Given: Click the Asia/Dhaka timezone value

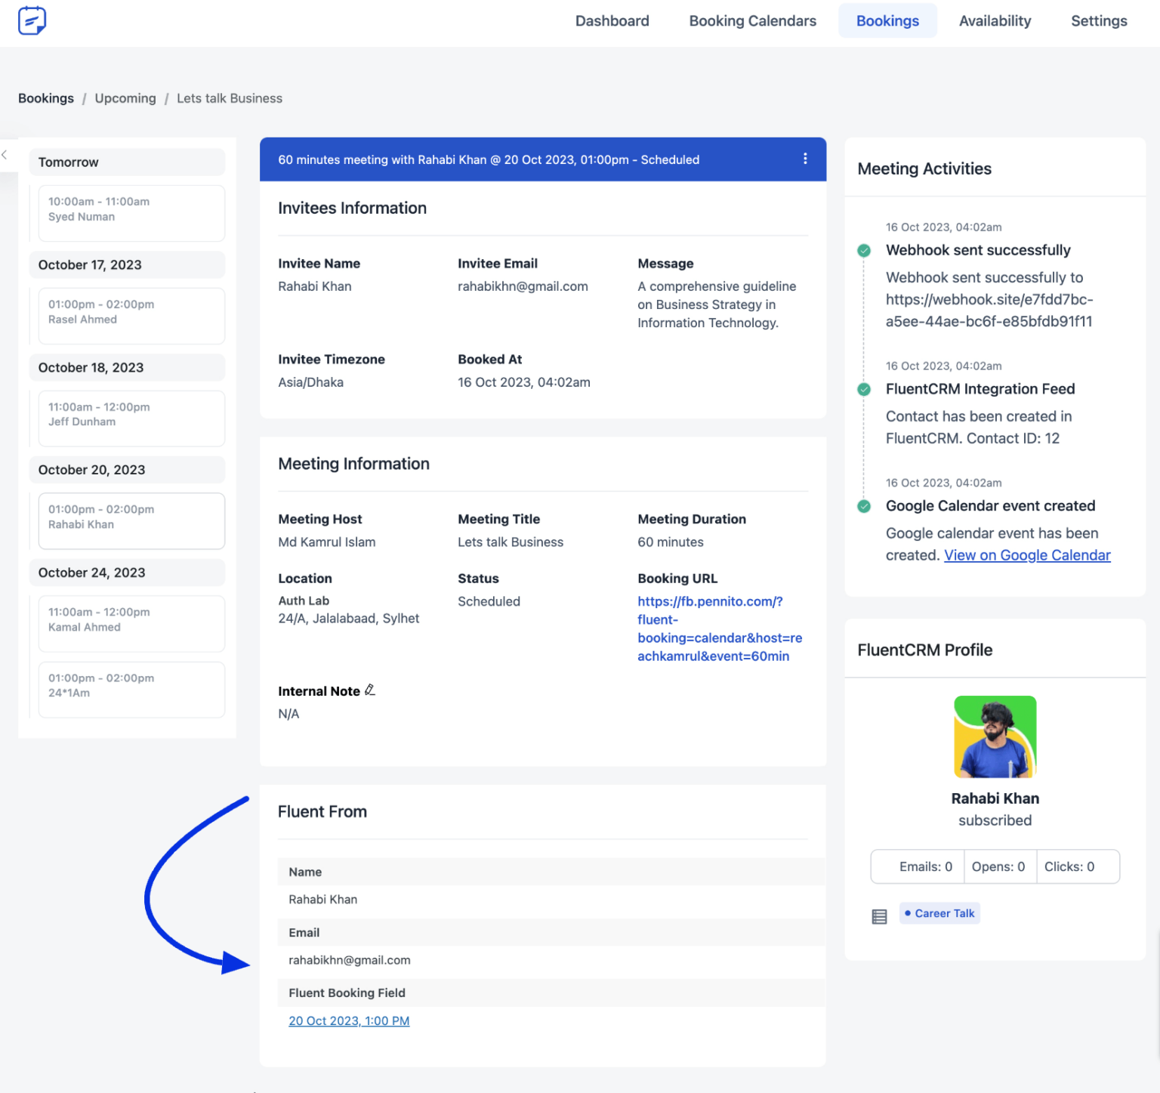Looking at the screenshot, I should tap(310, 382).
